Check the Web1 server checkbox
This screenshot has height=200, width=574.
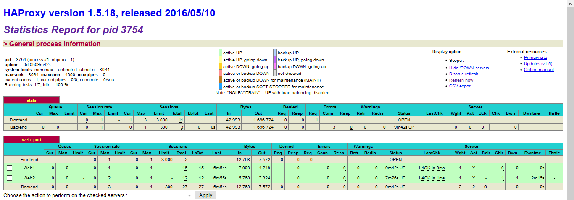9,168
